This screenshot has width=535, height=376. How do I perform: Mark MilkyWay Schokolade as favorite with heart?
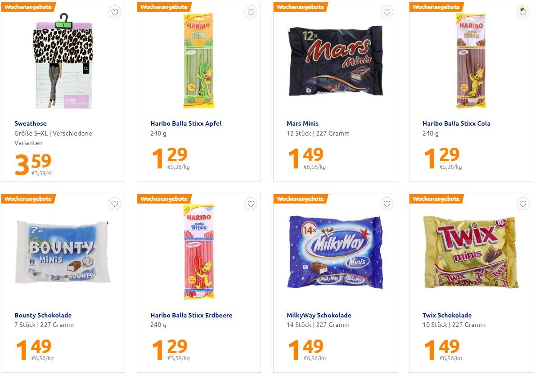(387, 204)
